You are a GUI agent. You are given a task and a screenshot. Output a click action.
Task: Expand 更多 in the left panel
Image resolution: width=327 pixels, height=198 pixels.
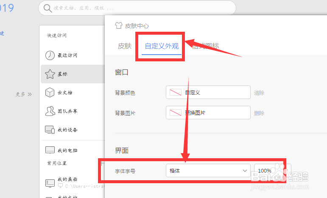(24, 94)
